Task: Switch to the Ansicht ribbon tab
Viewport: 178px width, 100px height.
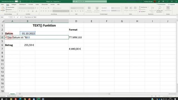Action: [x=53, y=4]
